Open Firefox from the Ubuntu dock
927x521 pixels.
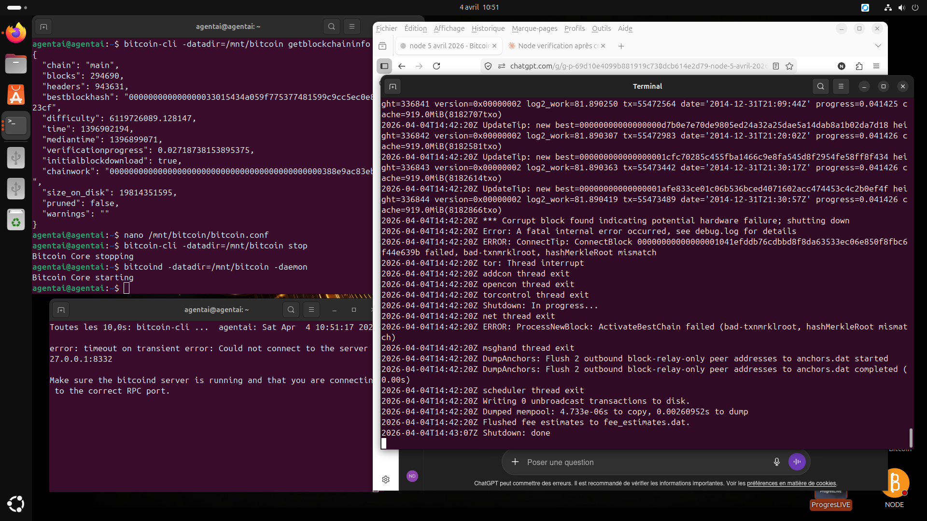(x=16, y=33)
